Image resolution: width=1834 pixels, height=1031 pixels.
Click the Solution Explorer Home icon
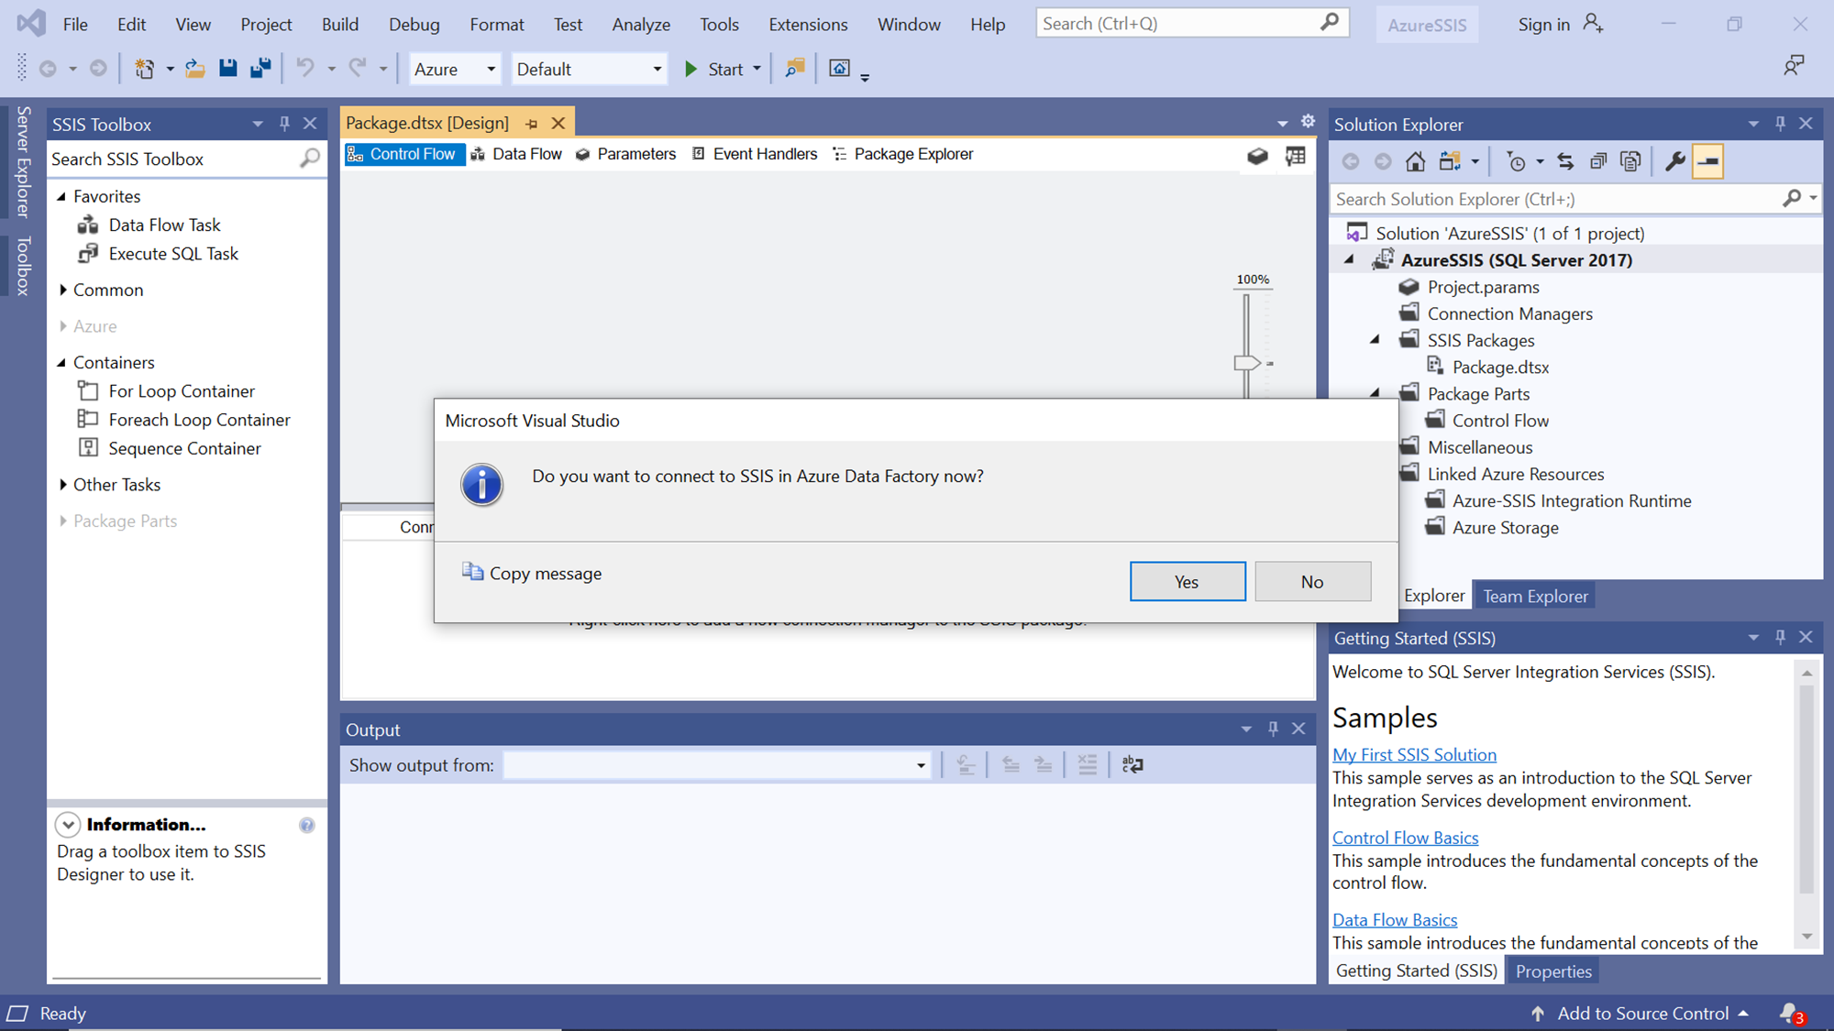click(1415, 162)
